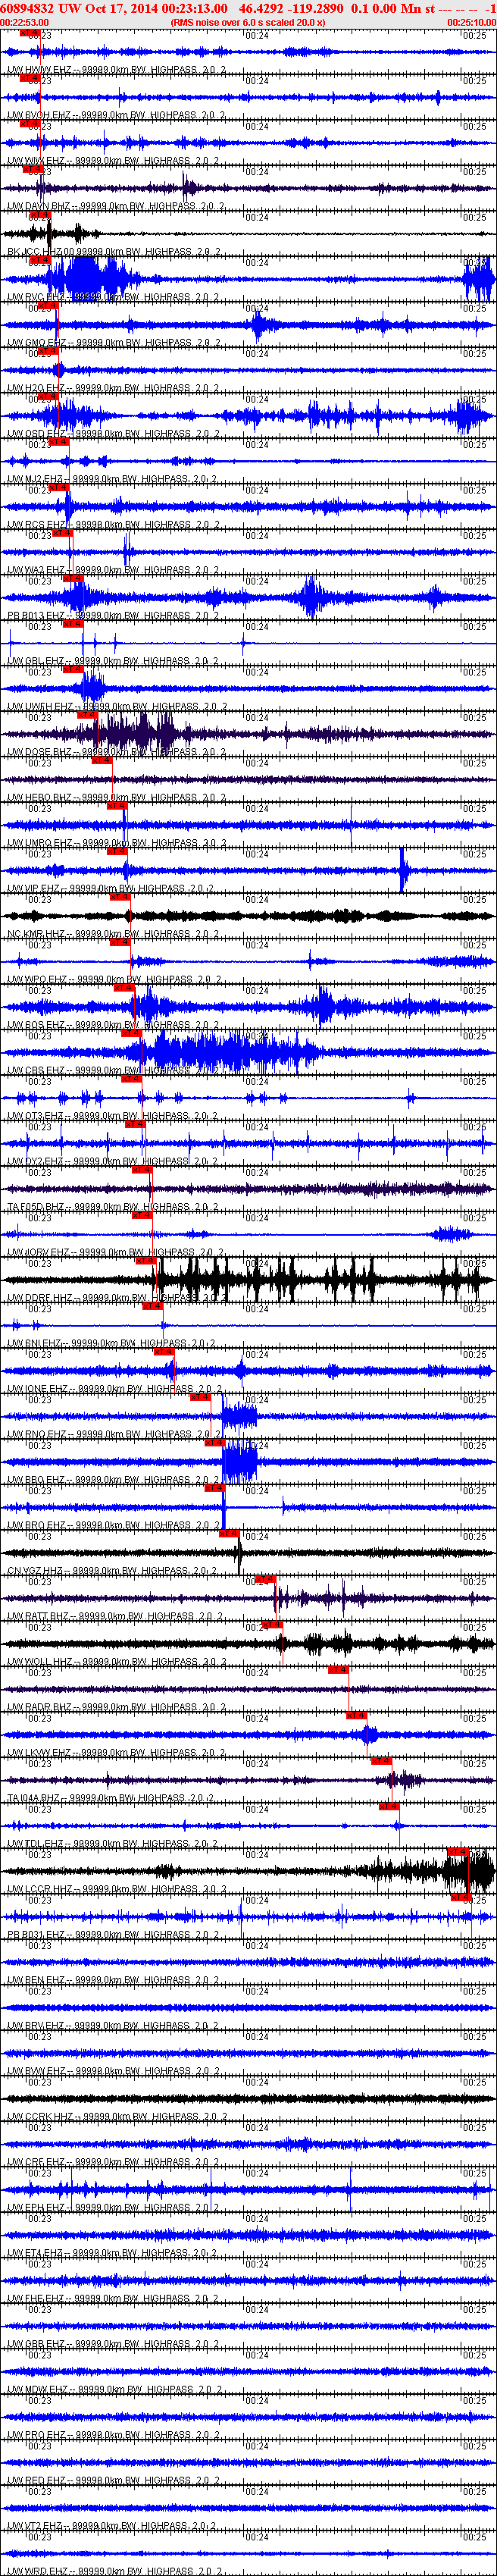The height and width of the screenshot is (2576, 497).
Task: Click the start time 00:22:53.00 label
Action: (25, 22)
